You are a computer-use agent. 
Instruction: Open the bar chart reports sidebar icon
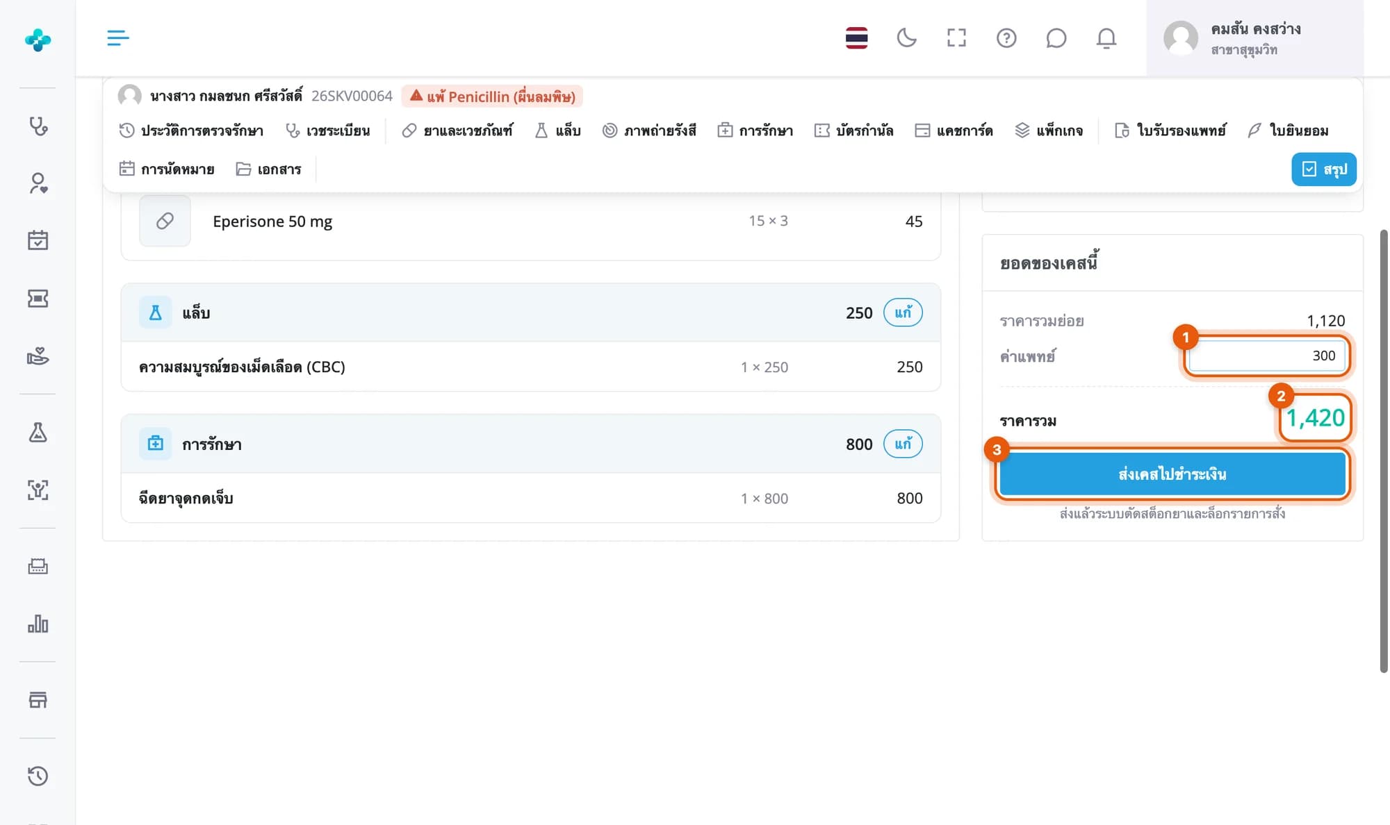(x=38, y=624)
